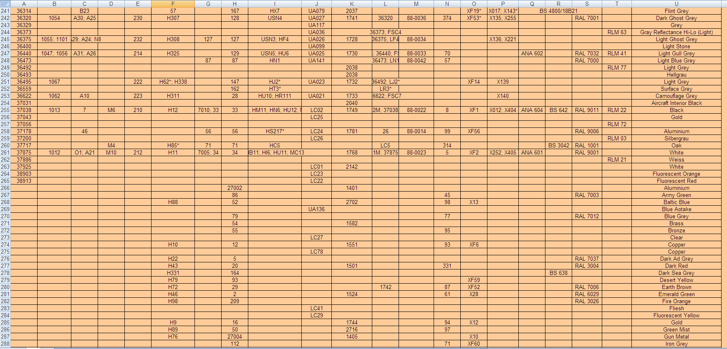Click the column K header

[351, 4]
